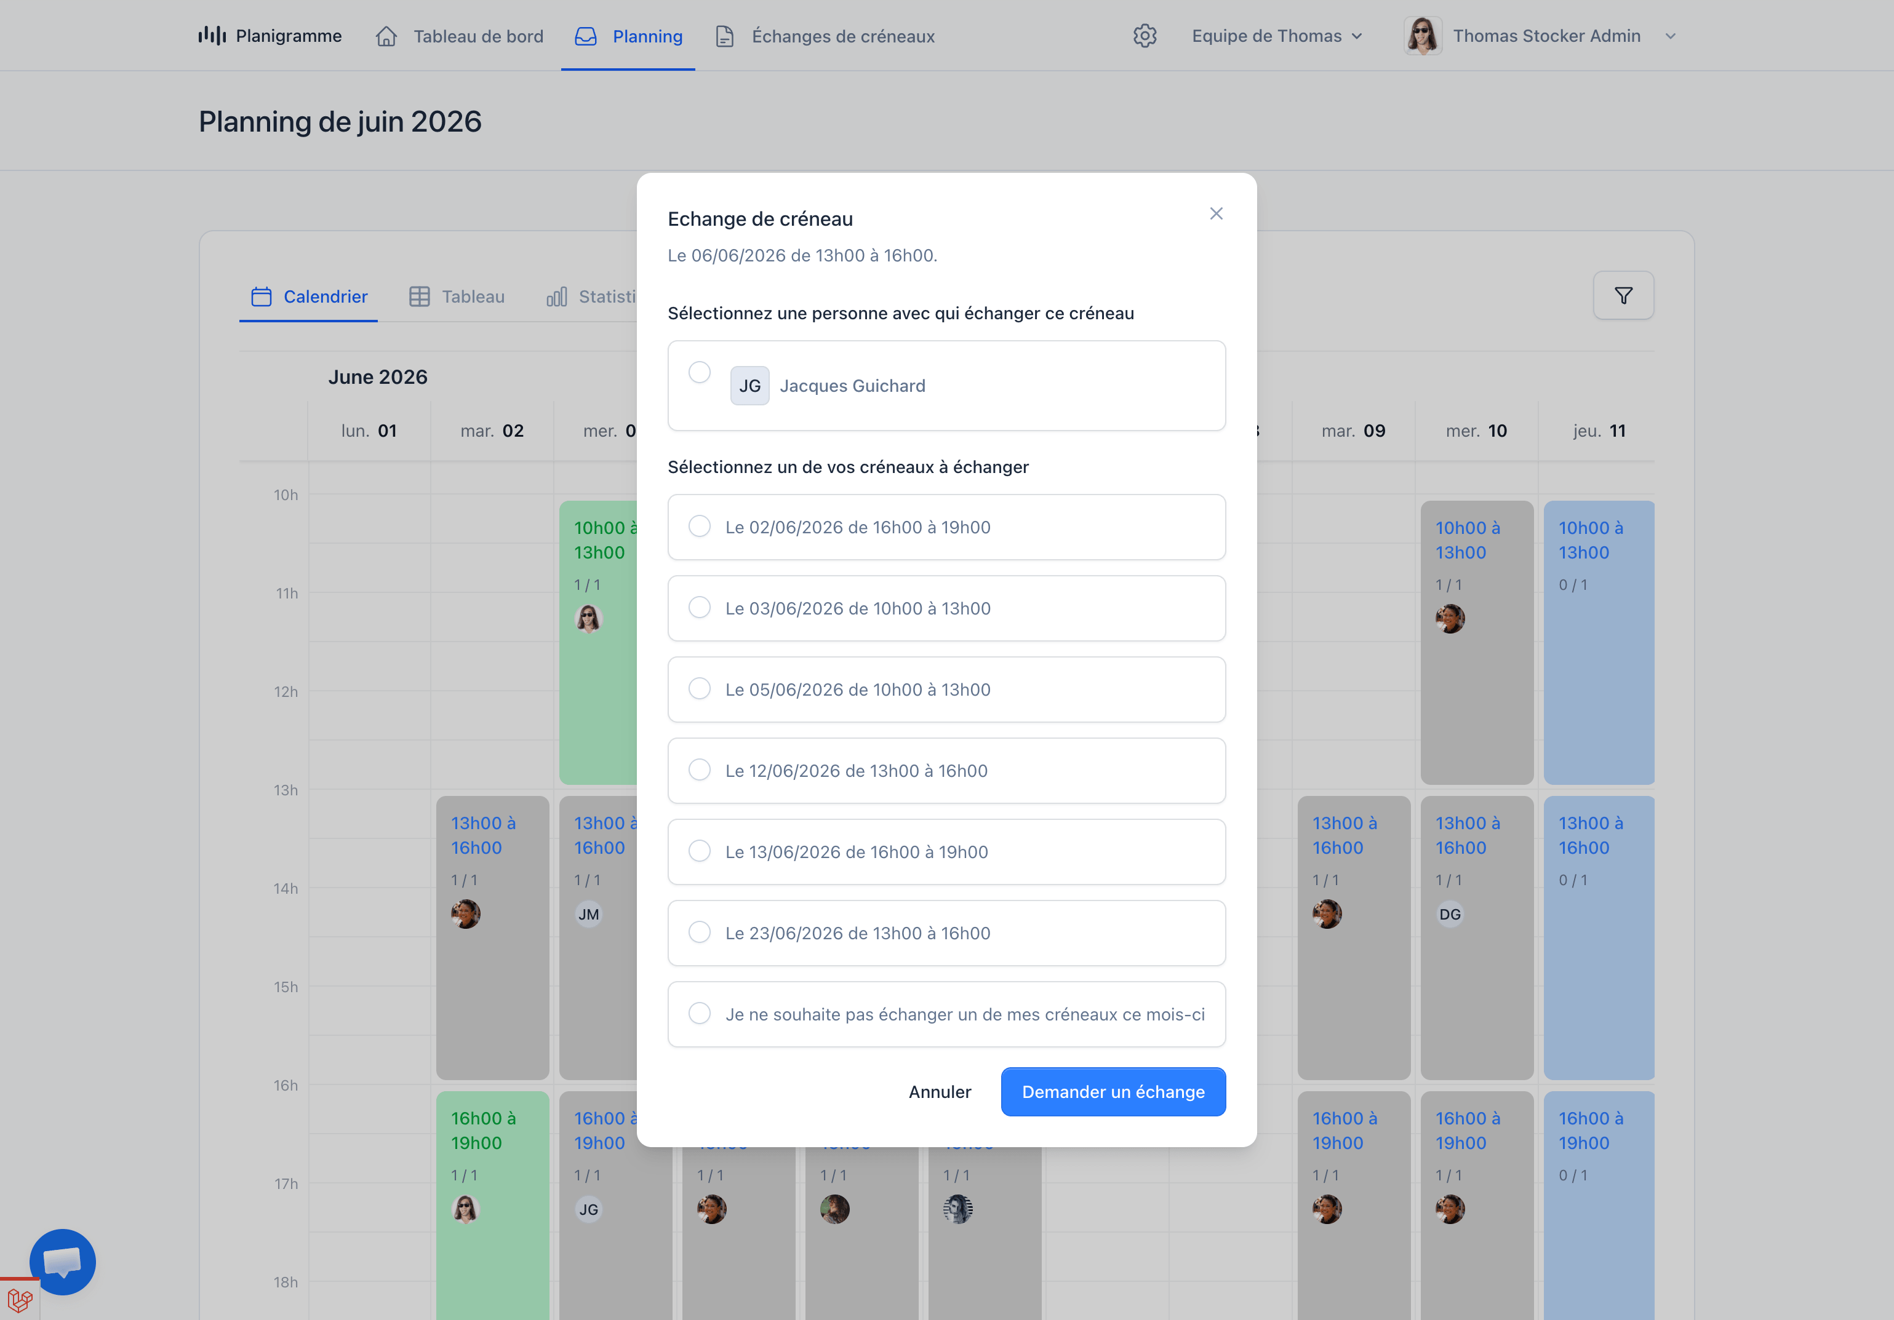The image size is (1894, 1320).
Task: Click the mer. 10 day header
Action: [x=1476, y=431]
